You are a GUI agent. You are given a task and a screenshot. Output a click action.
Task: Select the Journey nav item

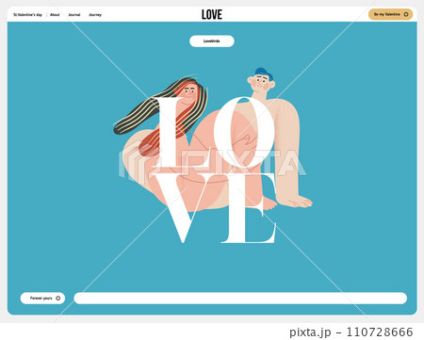click(x=95, y=15)
